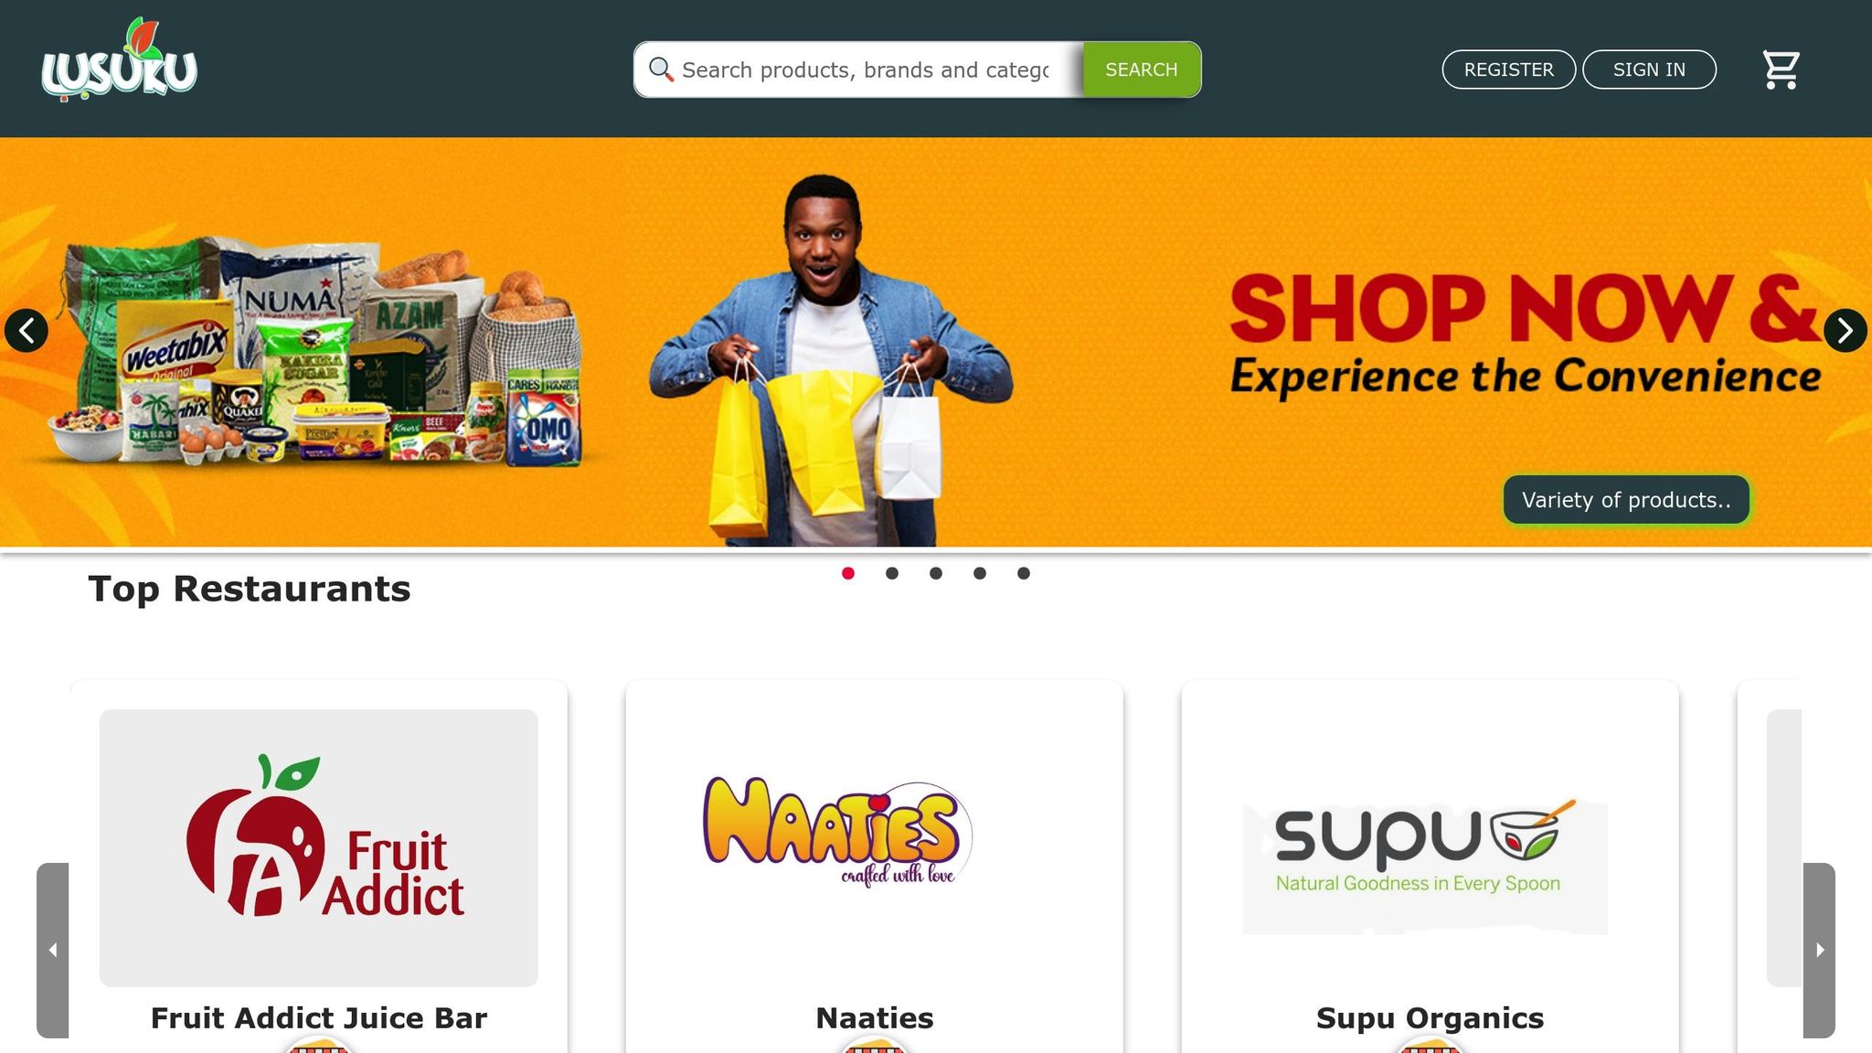Show previous restaurants with left arrow
Viewport: 1872px width, 1053px height.
[x=53, y=950]
